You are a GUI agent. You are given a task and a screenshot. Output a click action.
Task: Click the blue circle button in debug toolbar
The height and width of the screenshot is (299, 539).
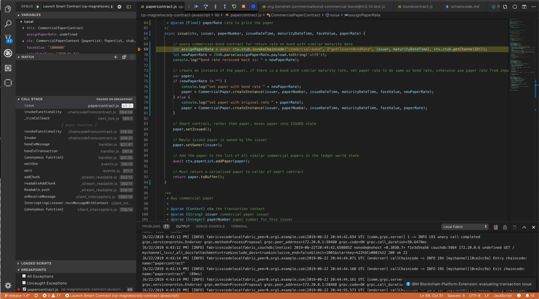[x=253, y=7]
